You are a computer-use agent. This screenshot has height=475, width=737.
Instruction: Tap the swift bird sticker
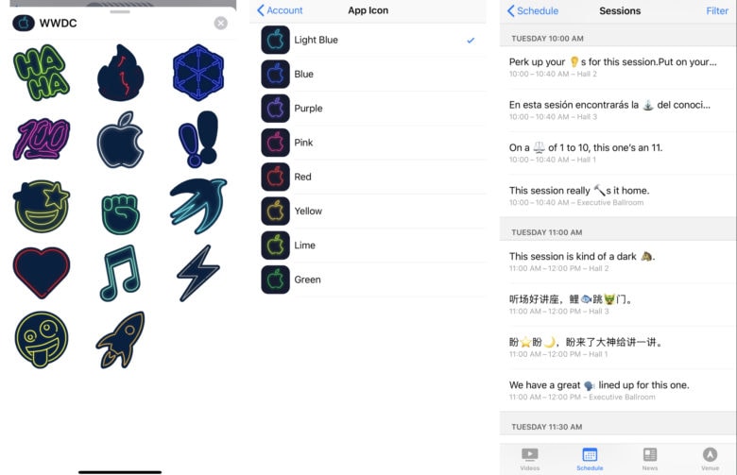point(197,205)
